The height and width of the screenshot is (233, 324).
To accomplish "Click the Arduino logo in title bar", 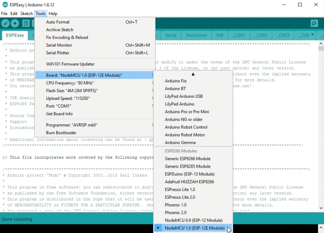I will tap(5, 4).
